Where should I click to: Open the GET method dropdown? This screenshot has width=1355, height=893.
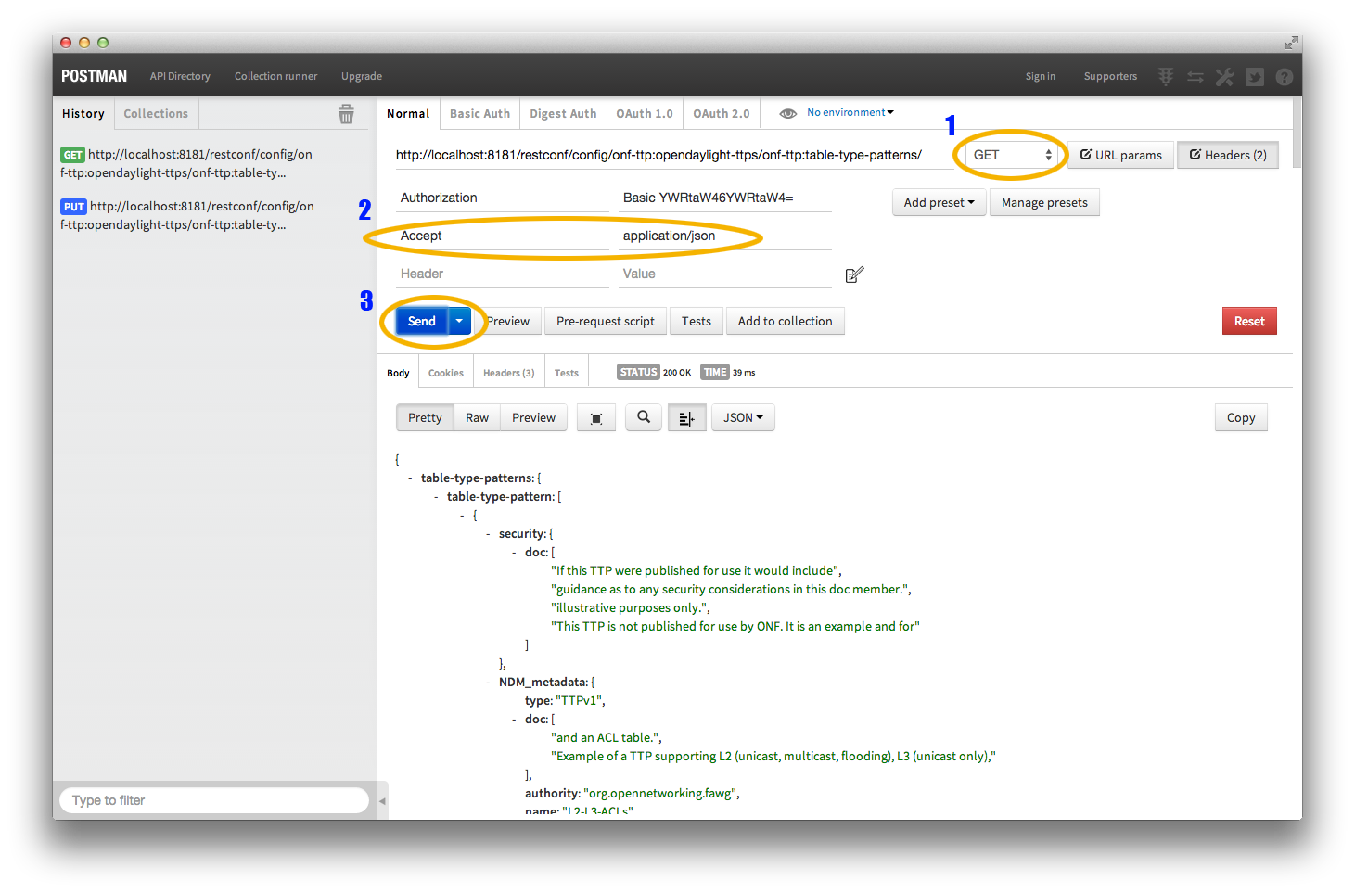(x=1012, y=155)
